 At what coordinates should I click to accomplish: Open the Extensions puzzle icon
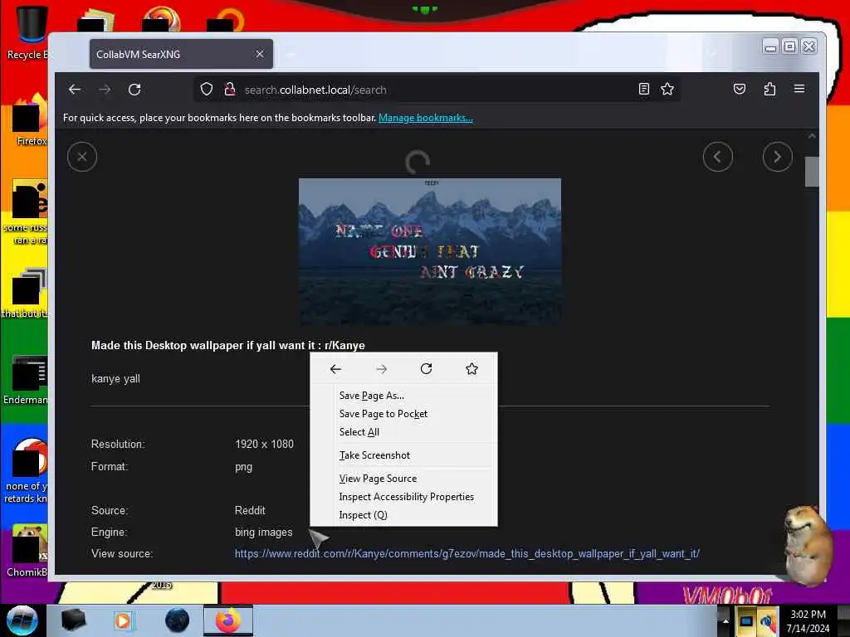[x=769, y=89]
